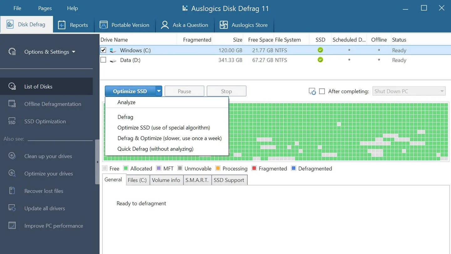This screenshot has width=451, height=254.
Task: Click the Stop button
Action: [226, 91]
